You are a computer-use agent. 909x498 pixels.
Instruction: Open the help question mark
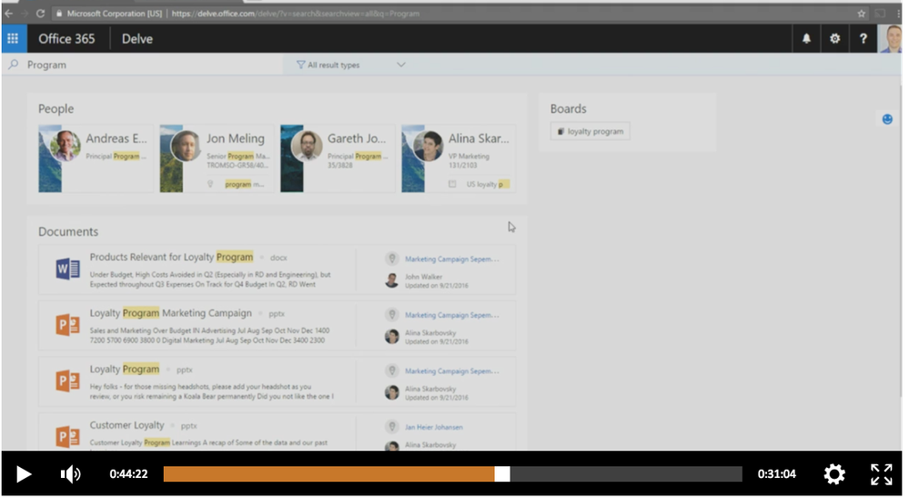pos(864,39)
